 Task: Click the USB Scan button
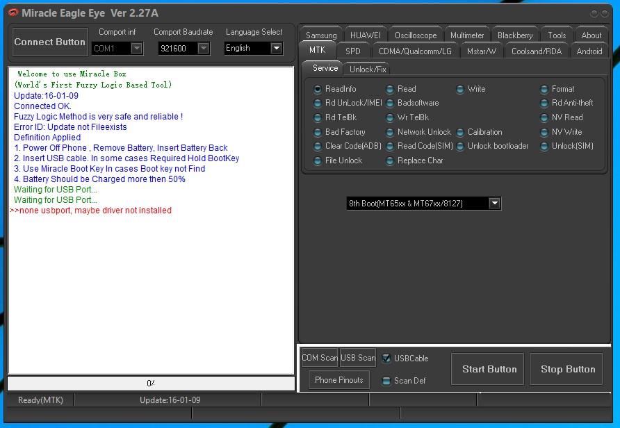(358, 358)
